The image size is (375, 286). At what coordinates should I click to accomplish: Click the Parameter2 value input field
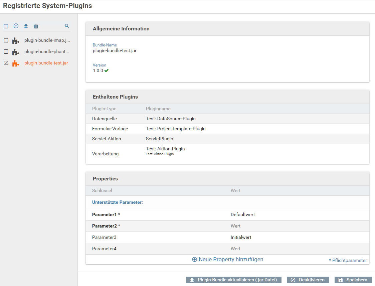click(x=297, y=226)
